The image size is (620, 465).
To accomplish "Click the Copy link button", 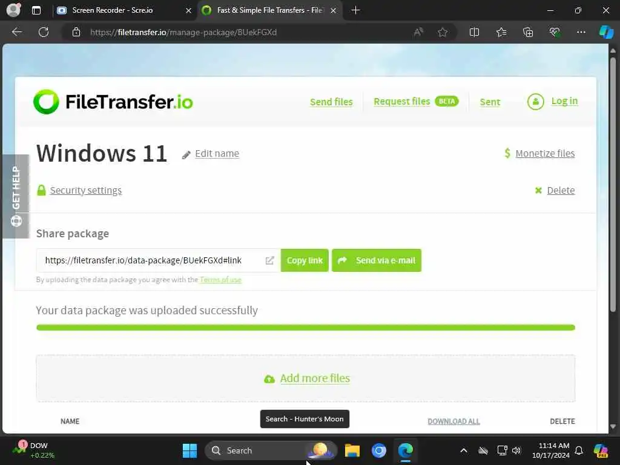I will pos(305,260).
